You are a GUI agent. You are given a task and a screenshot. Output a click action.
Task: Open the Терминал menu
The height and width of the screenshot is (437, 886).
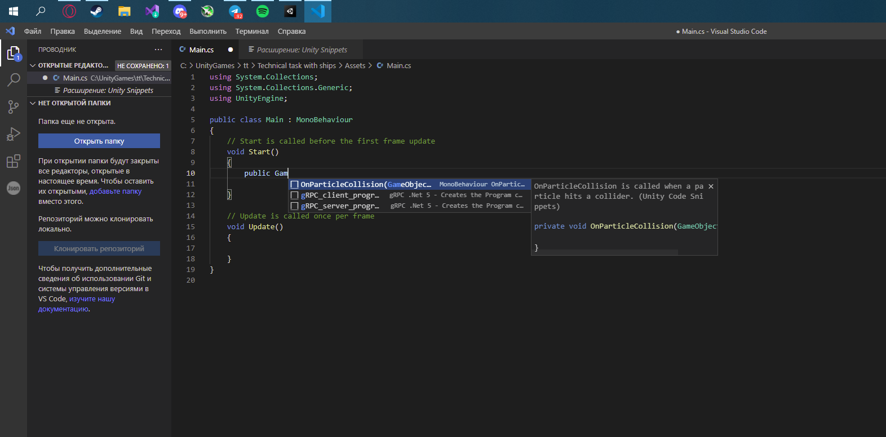click(x=252, y=31)
